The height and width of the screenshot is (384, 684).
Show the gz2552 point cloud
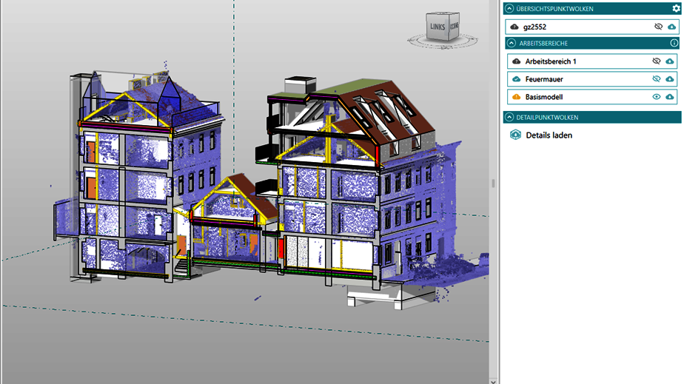[657, 27]
